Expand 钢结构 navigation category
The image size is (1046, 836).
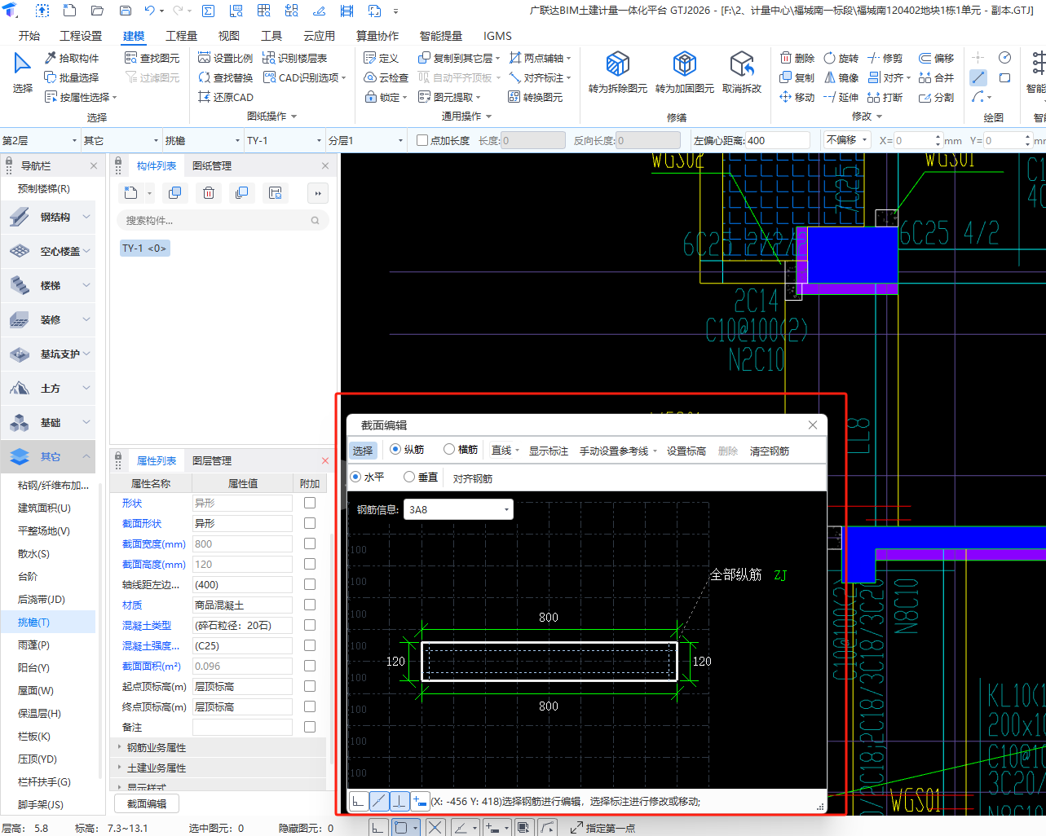coord(49,217)
